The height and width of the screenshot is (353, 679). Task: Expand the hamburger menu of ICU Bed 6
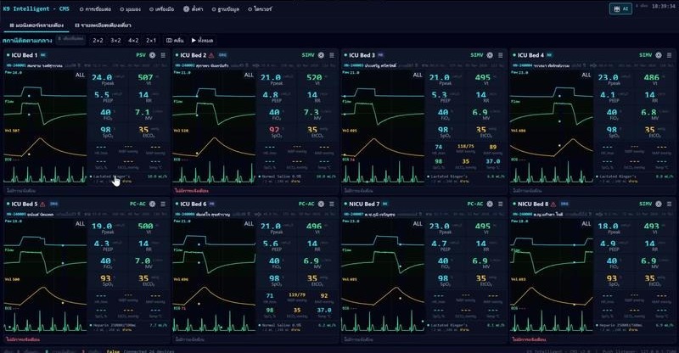332,204
